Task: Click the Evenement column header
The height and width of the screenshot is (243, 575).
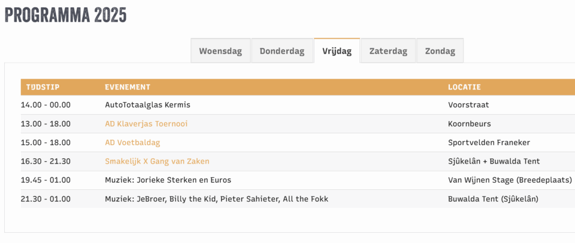Action: pos(128,87)
